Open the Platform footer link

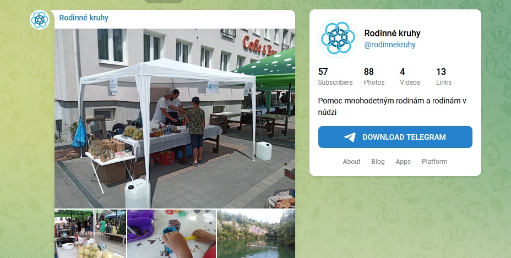(434, 162)
